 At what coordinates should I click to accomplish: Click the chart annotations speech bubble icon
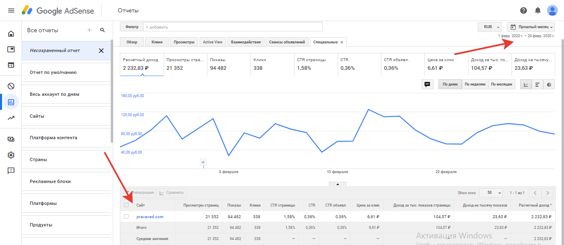[x=427, y=85]
